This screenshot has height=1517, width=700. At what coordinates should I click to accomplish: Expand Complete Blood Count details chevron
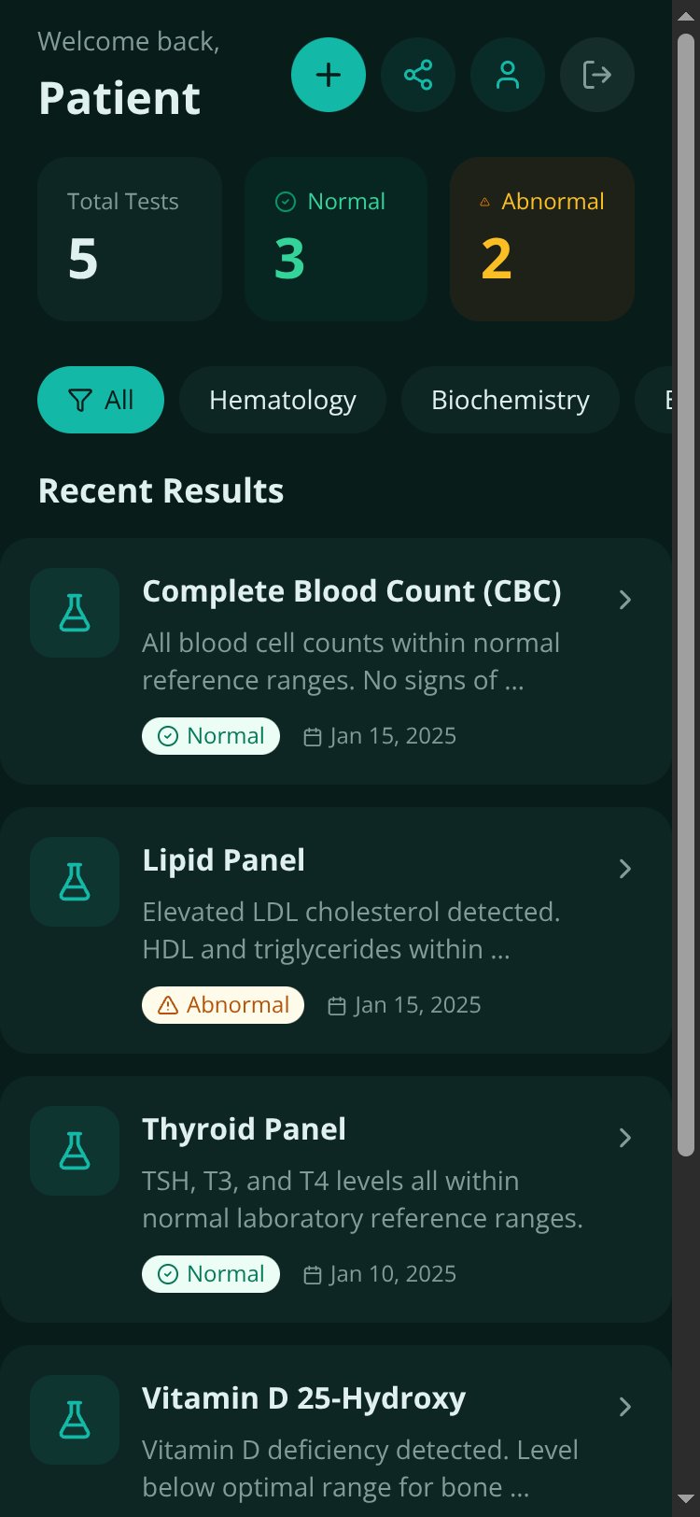coord(625,600)
